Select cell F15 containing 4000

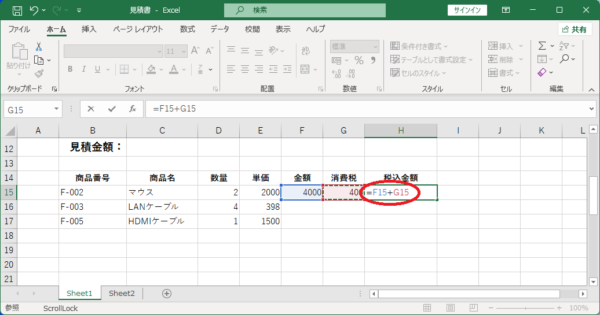(x=302, y=192)
